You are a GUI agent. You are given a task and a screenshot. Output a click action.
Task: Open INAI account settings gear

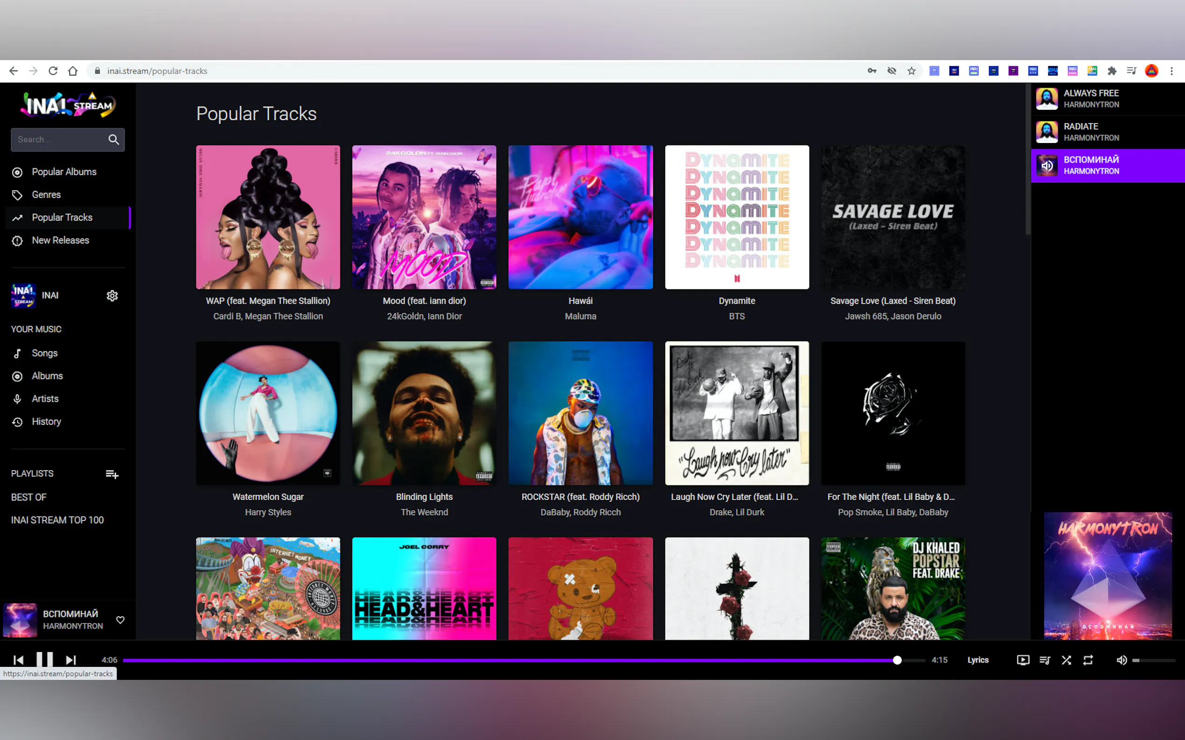point(112,295)
